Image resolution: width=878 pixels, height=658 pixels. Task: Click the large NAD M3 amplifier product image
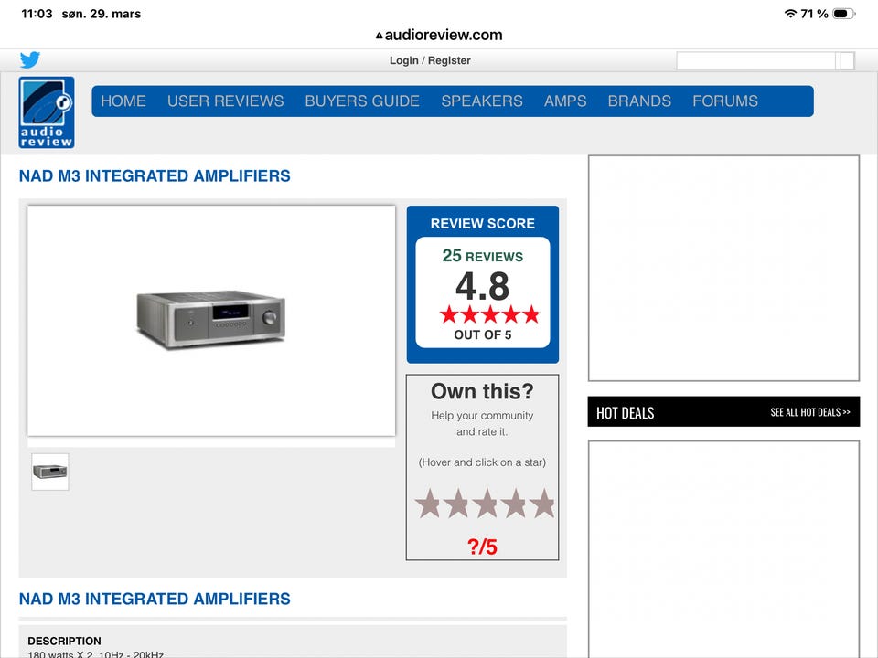[x=211, y=321]
